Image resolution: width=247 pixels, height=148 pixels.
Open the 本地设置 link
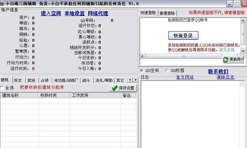(x=74, y=13)
